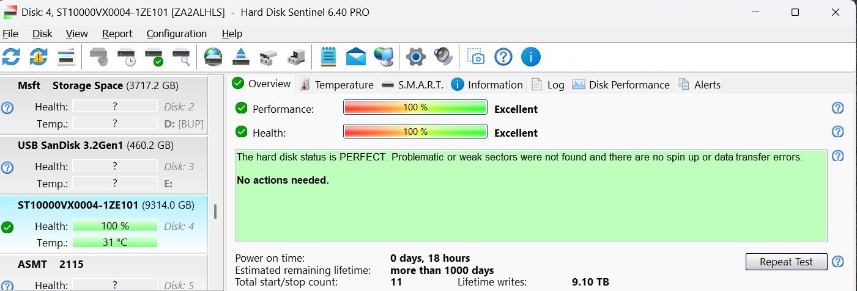
Task: Open settings via the gear icon
Action: click(x=415, y=57)
